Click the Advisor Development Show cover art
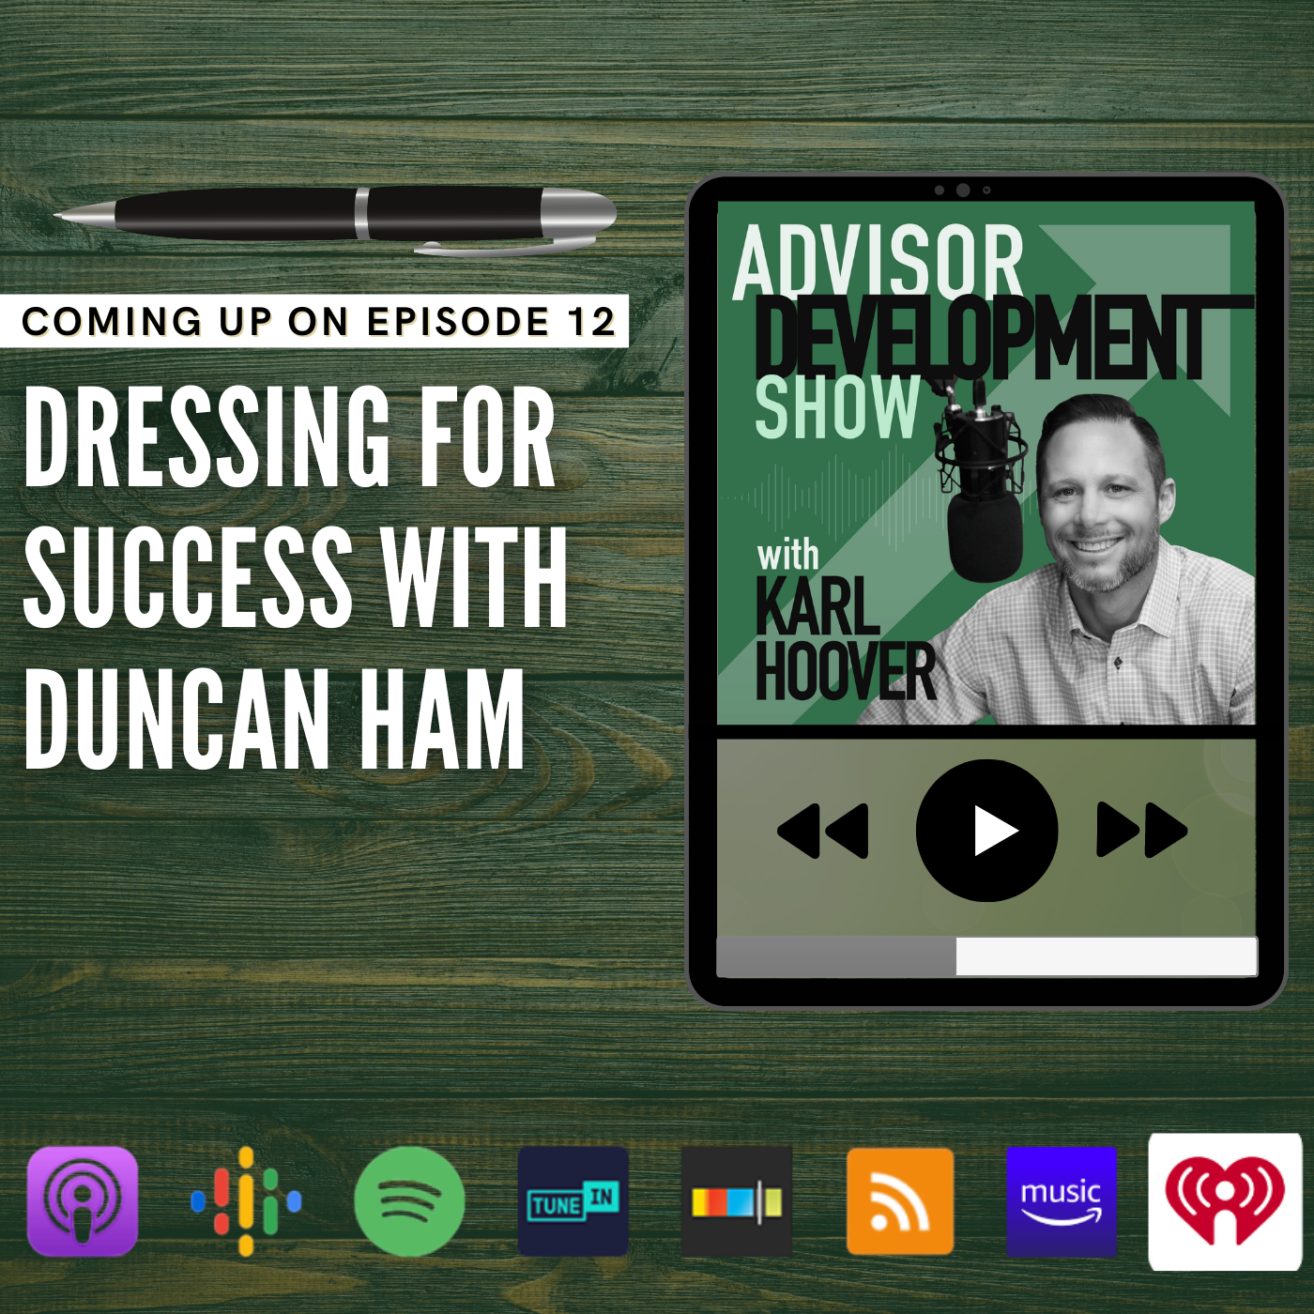The width and height of the screenshot is (1314, 1314). [986, 464]
